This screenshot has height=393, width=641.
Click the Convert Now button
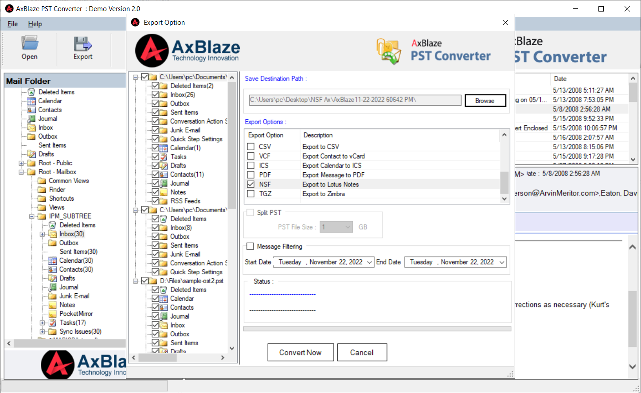pyautogui.click(x=301, y=352)
